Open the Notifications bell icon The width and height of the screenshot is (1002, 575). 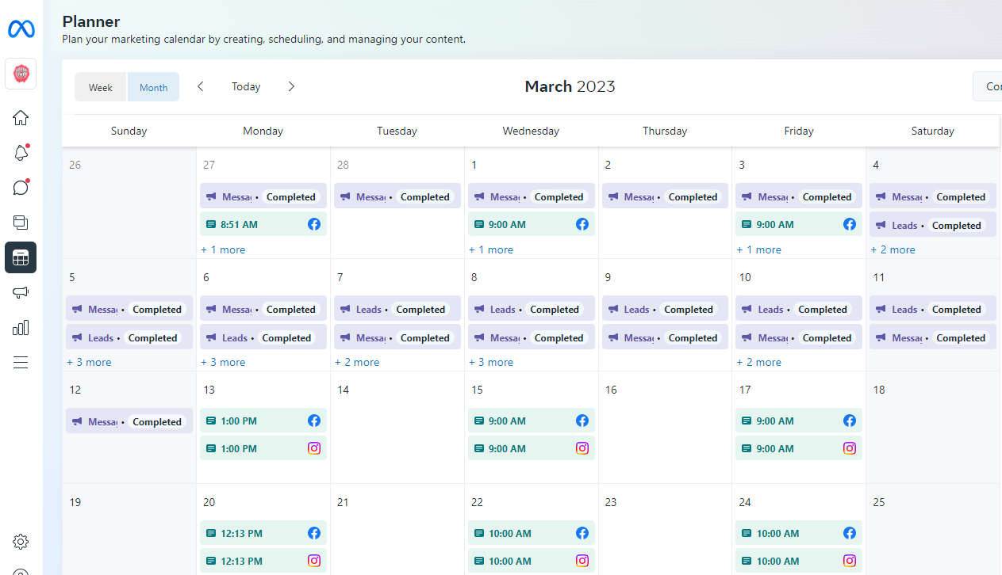21,153
